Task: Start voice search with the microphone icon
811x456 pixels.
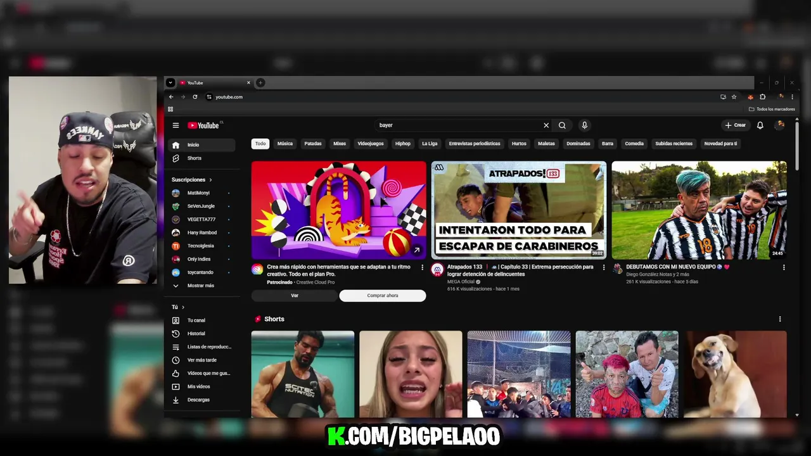Action: [x=585, y=125]
